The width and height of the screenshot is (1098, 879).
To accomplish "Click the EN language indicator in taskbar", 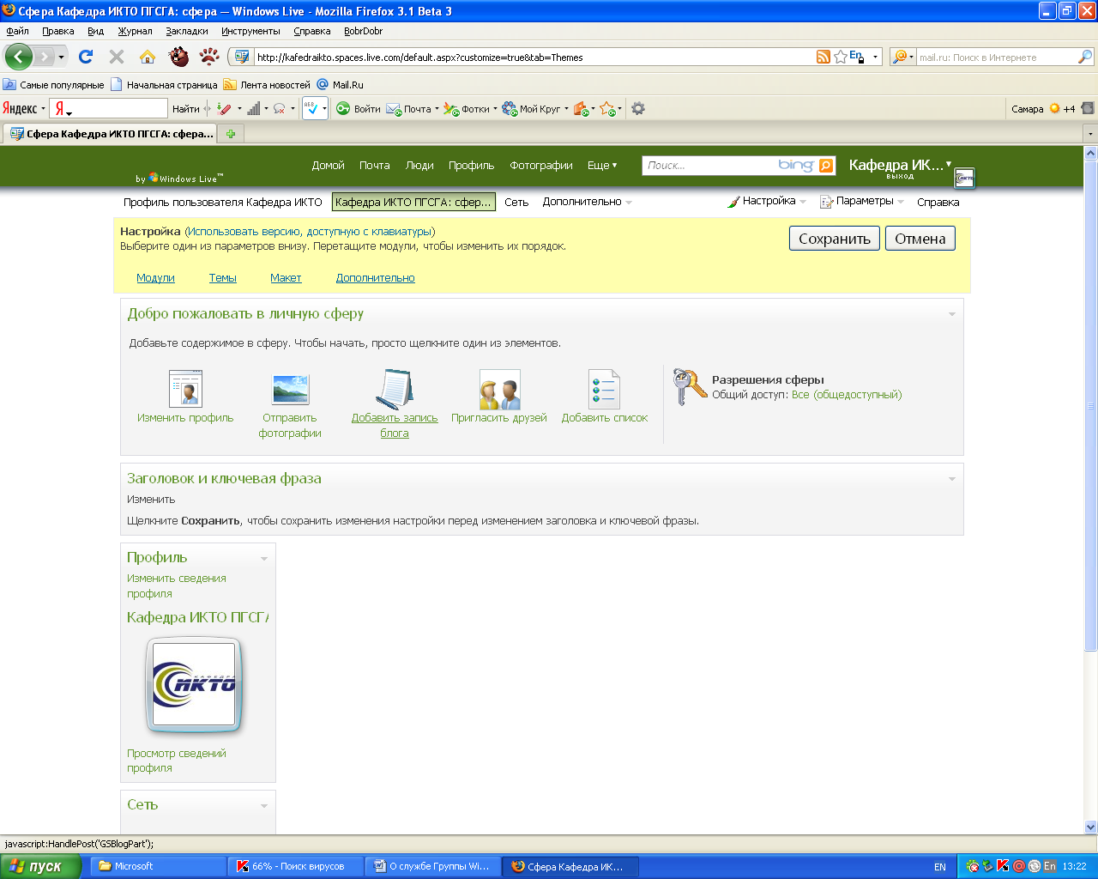I will pos(940,867).
